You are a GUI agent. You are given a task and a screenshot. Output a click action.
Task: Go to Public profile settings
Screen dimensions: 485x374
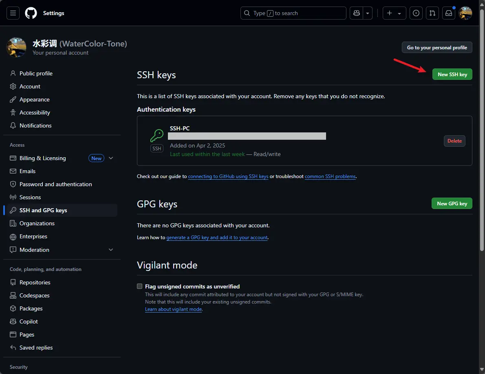coord(36,73)
